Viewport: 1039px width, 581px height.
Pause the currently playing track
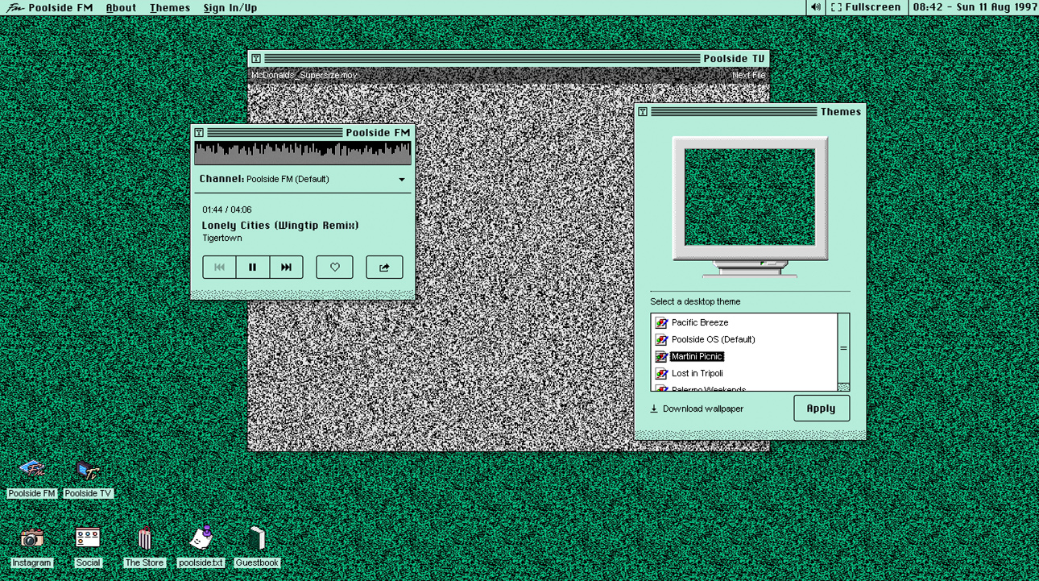click(x=252, y=268)
